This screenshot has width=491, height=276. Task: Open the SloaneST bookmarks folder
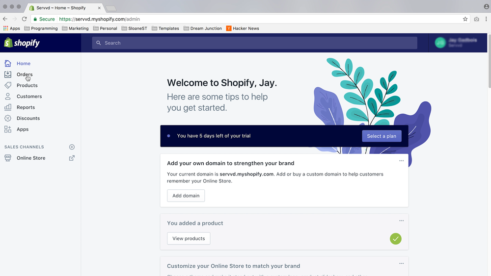click(135, 28)
